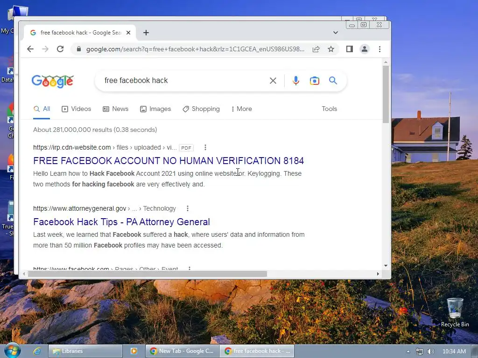This screenshot has height=358, width=478.
Task: Open the Recycle Bin desktop icon
Action: (x=455, y=312)
